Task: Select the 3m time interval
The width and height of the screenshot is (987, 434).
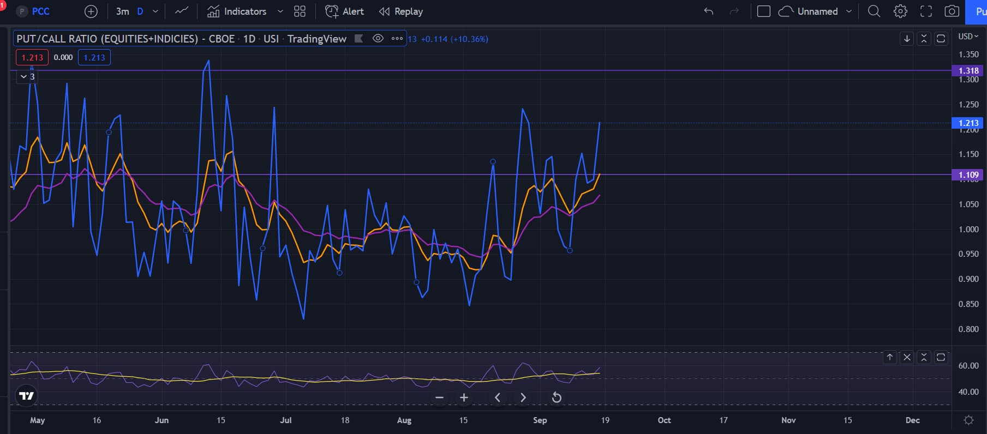Action: pyautogui.click(x=122, y=11)
